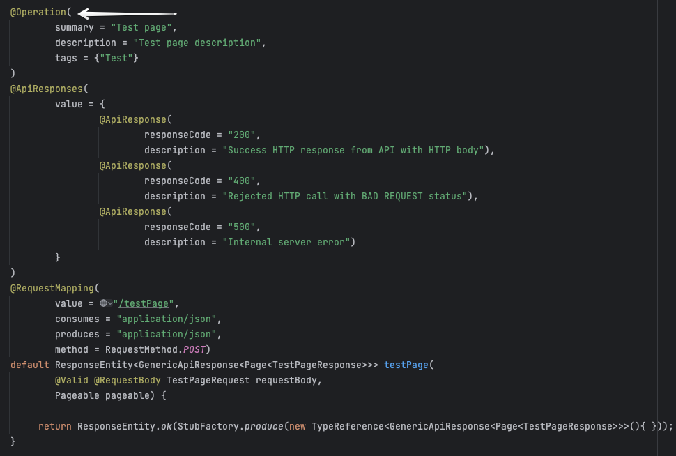Viewport: 676px width, 456px height.
Task: Click the consumes "application/json" value
Action: point(167,319)
